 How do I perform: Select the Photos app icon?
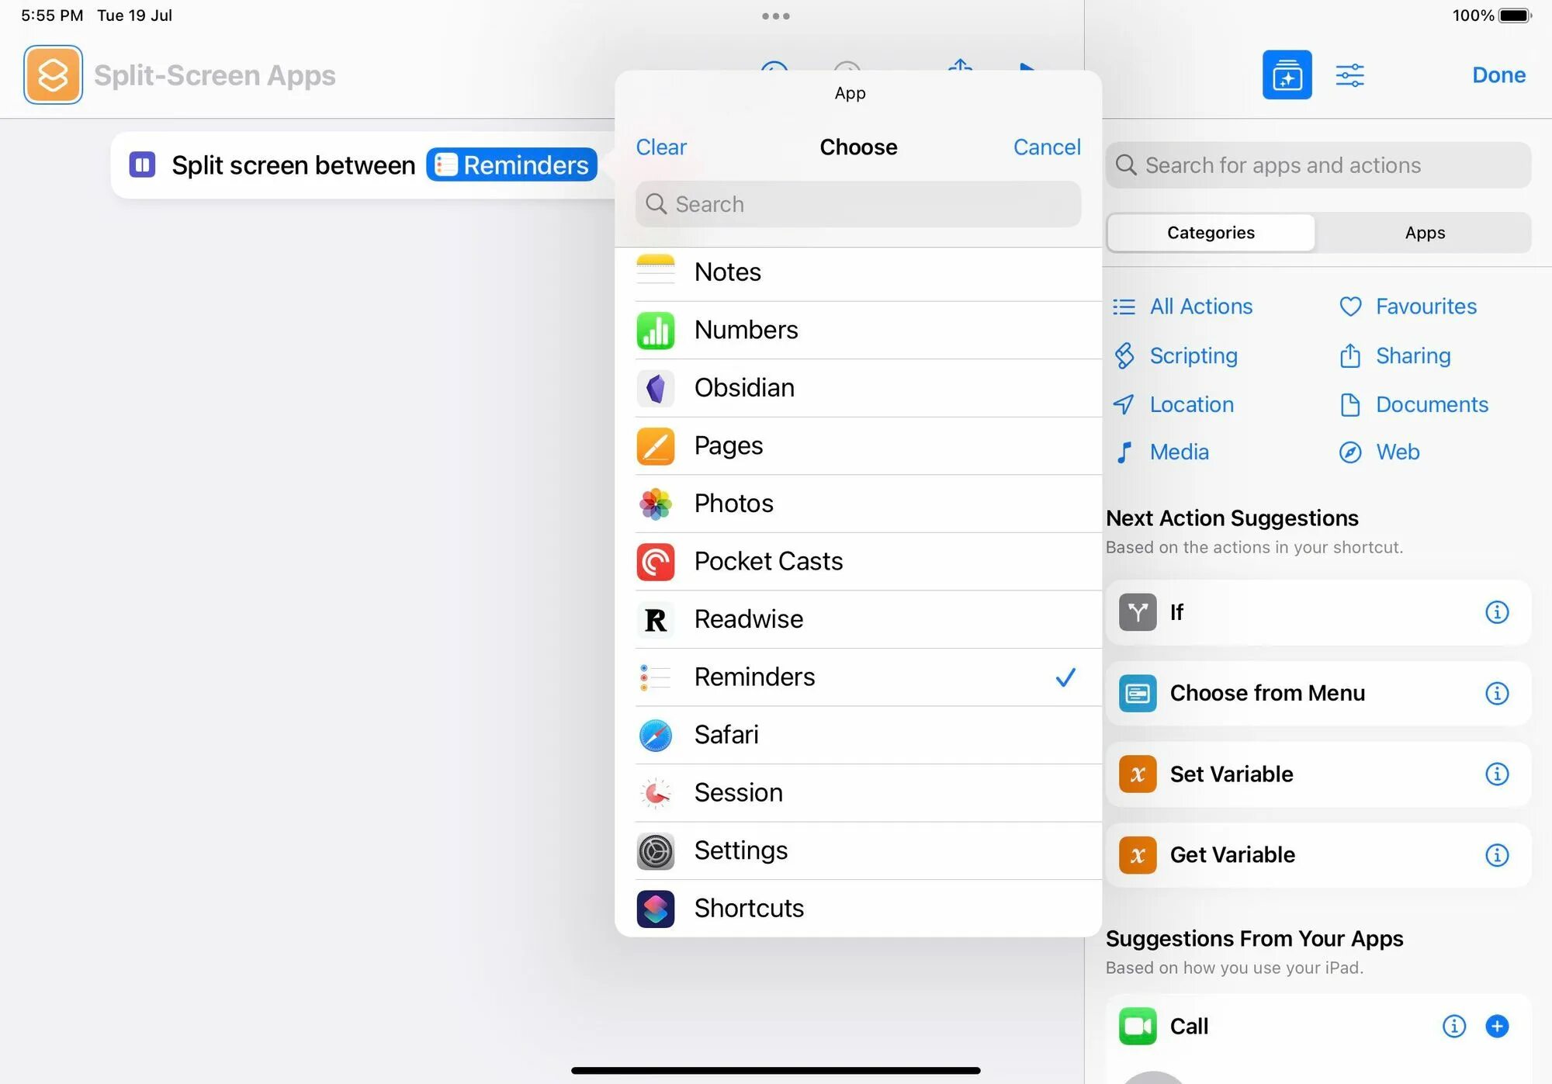tap(657, 503)
